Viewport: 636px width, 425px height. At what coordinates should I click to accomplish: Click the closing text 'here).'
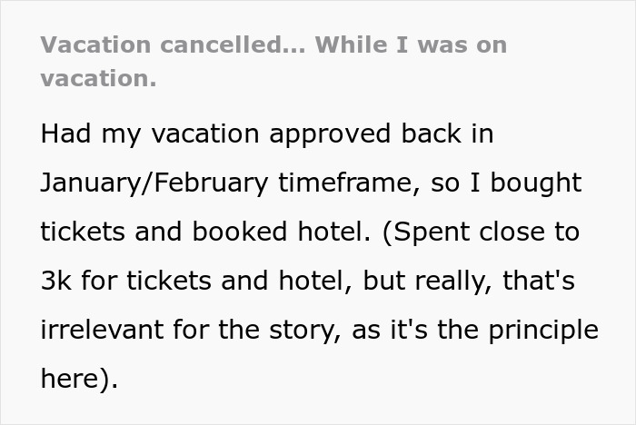click(80, 380)
